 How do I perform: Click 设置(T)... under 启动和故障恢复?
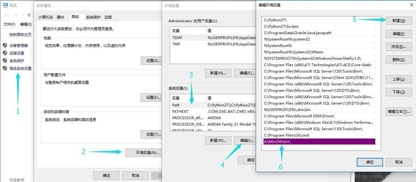[152, 134]
